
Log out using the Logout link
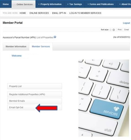pos(126,23)
